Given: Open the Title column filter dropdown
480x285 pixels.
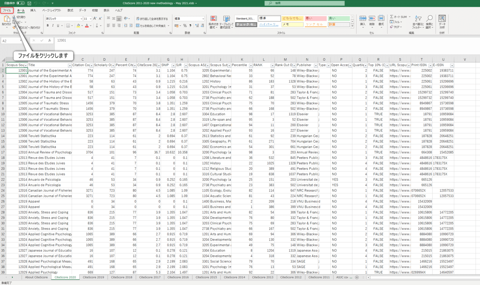Looking at the screenshot, I should point(69,65).
